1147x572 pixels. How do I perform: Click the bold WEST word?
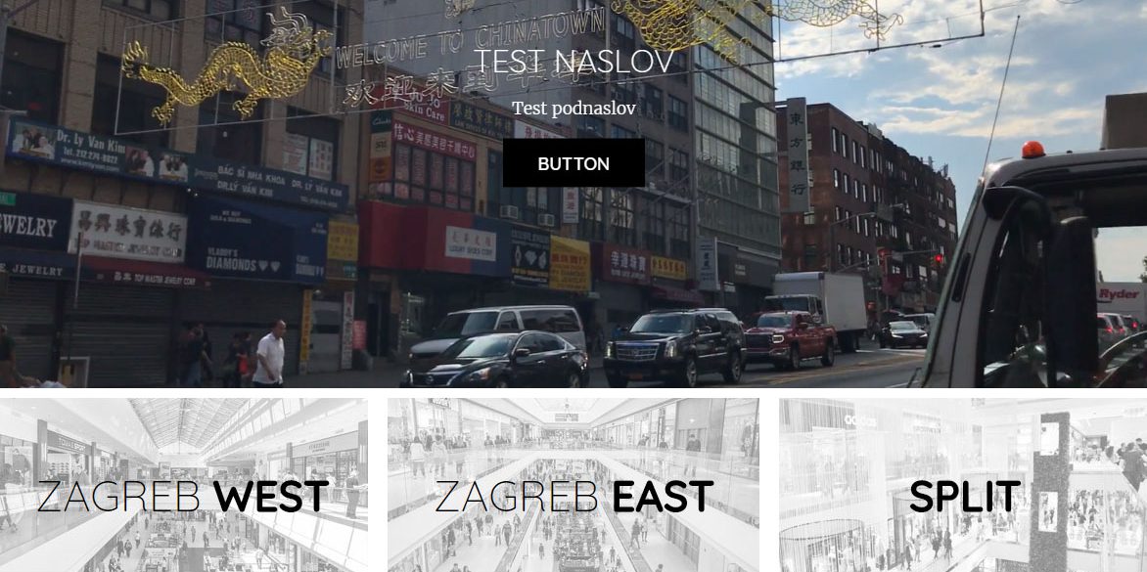(x=271, y=497)
